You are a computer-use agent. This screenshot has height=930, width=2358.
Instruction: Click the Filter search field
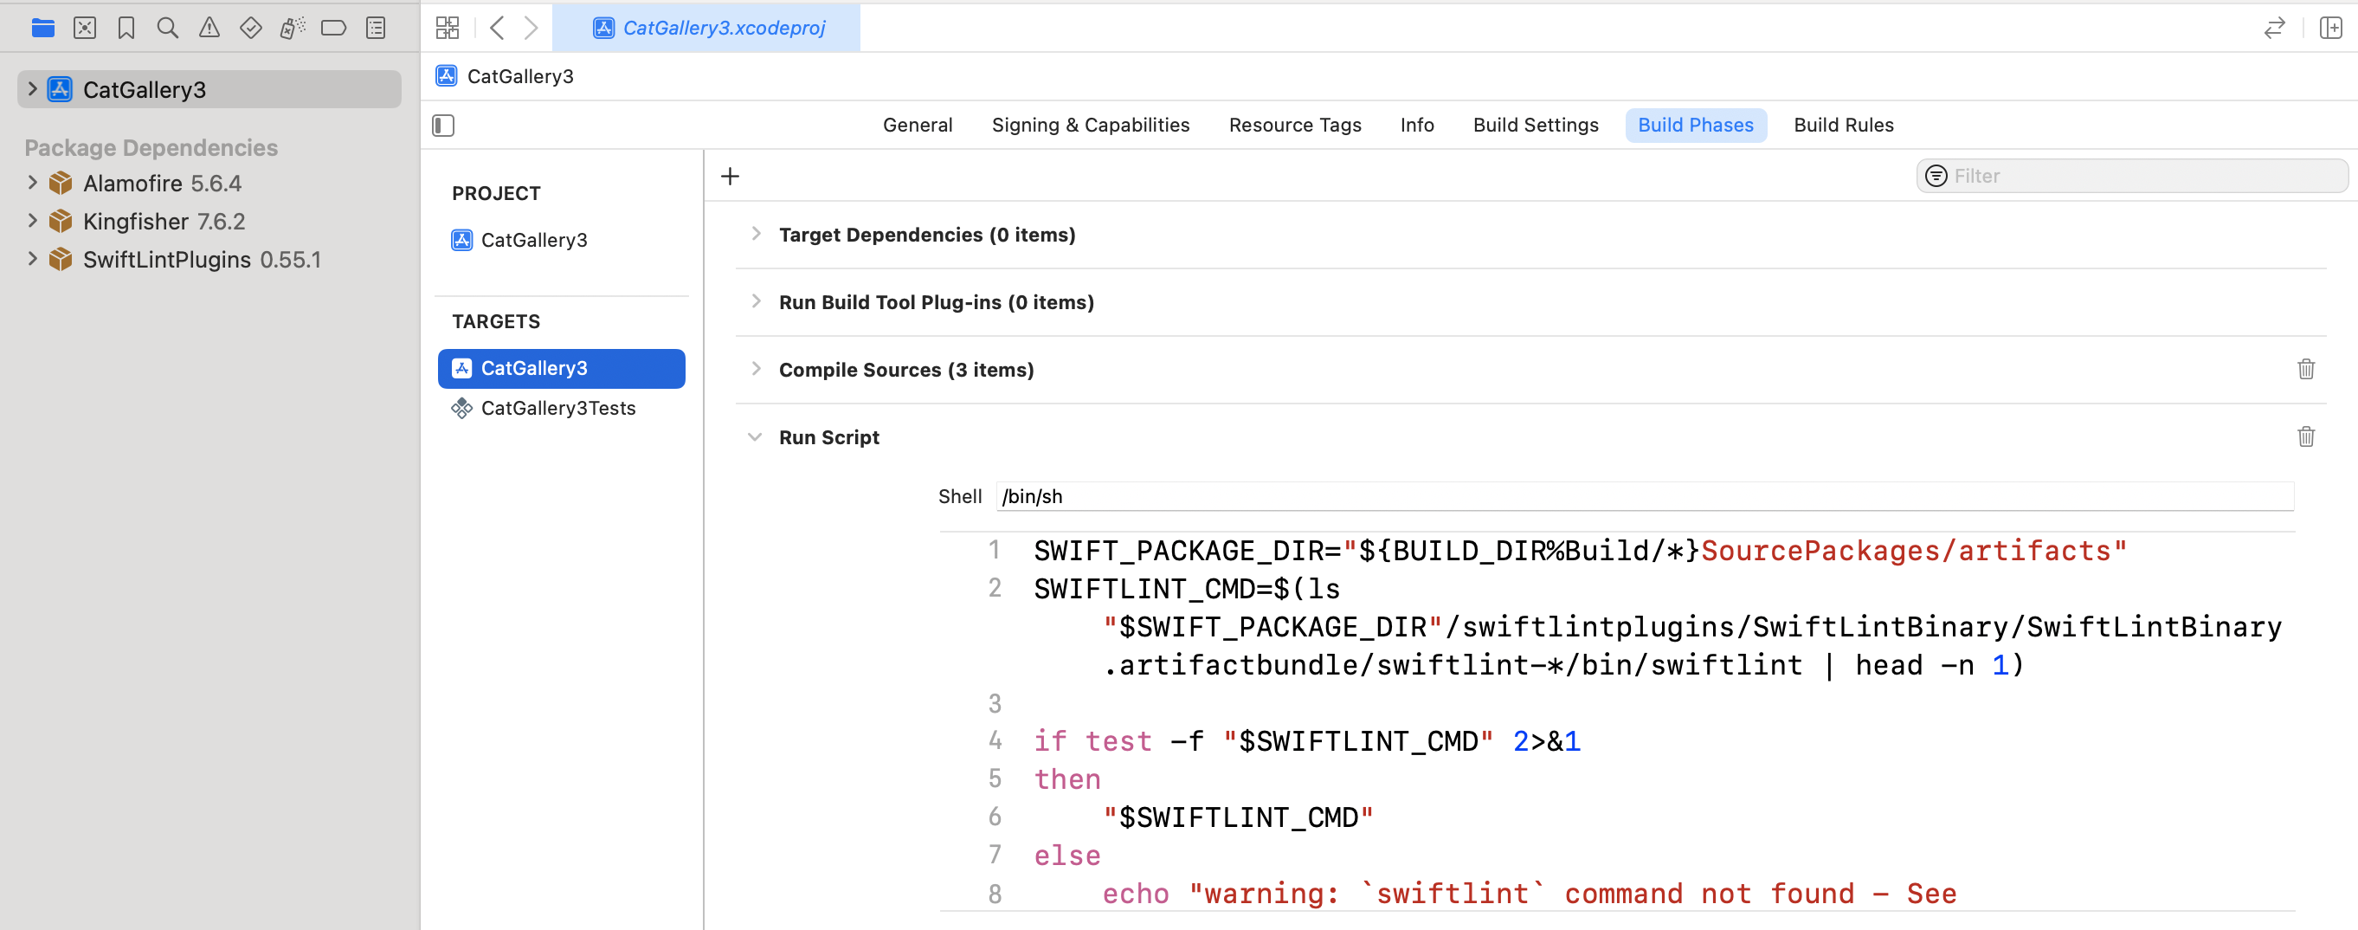point(2132,176)
